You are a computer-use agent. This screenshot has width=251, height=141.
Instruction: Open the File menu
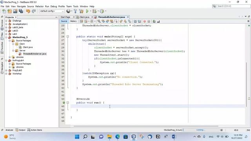[x=2, y=6]
